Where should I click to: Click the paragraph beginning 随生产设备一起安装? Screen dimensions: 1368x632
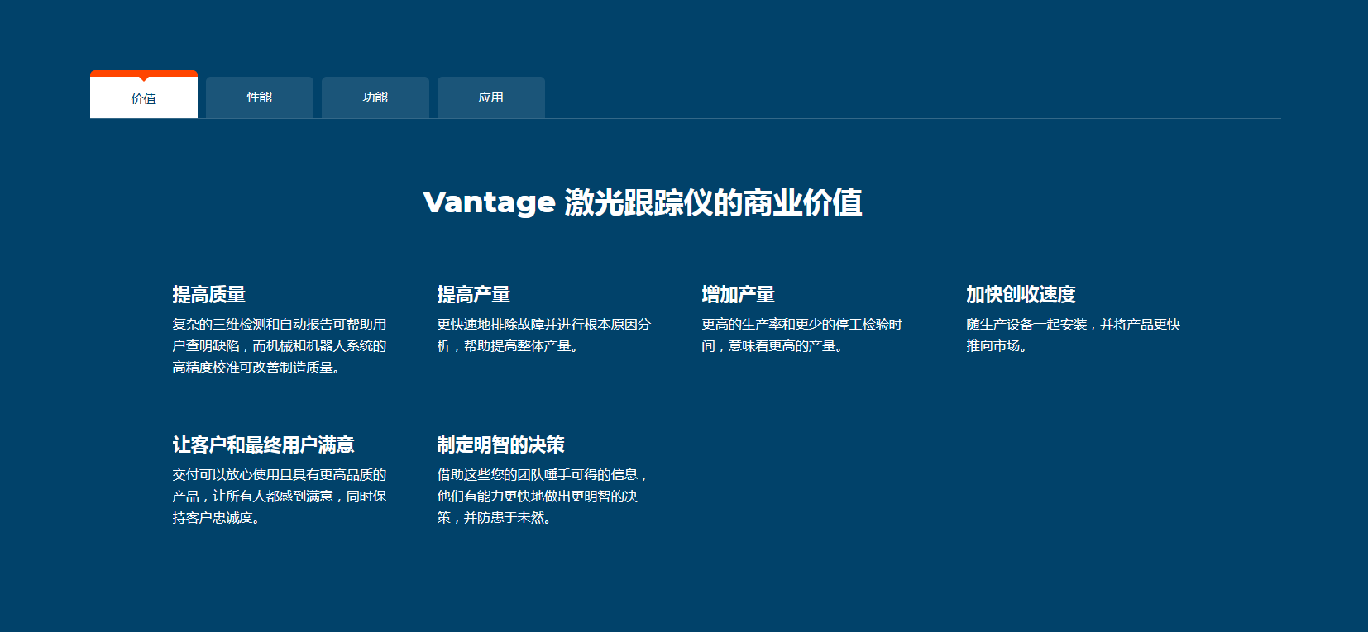coord(1073,335)
